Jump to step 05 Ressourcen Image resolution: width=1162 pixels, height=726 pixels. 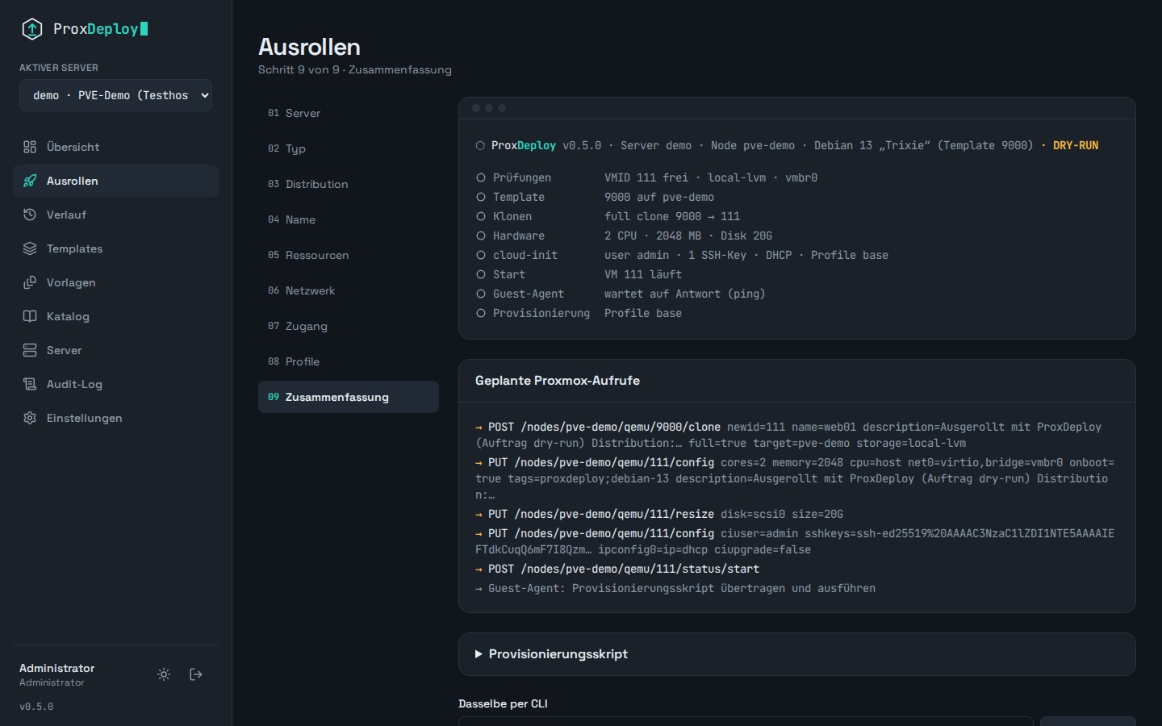pyautogui.click(x=349, y=255)
